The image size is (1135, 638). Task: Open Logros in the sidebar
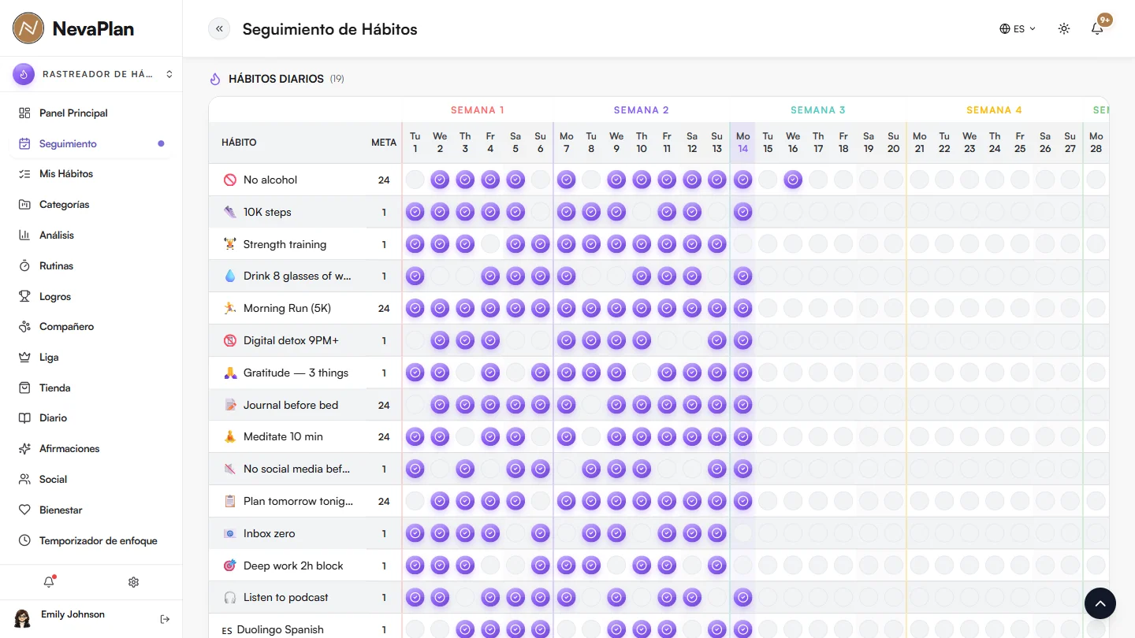tap(91, 296)
